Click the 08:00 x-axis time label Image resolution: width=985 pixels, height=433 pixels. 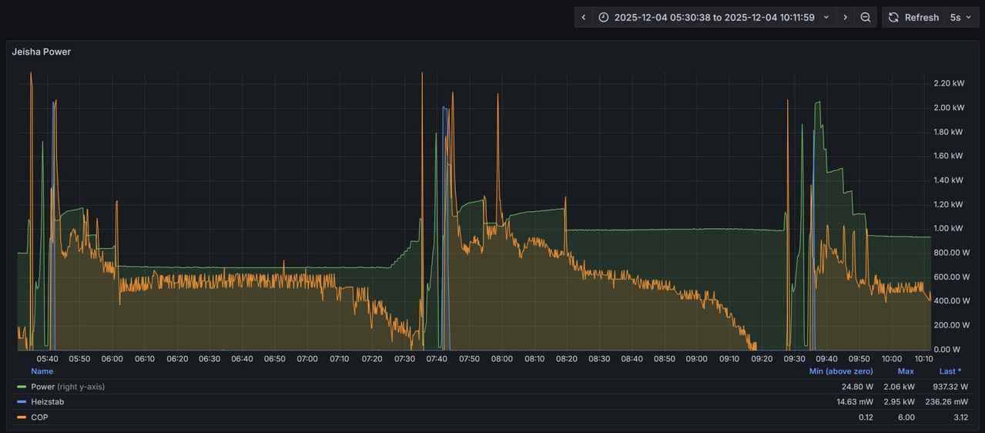point(502,359)
